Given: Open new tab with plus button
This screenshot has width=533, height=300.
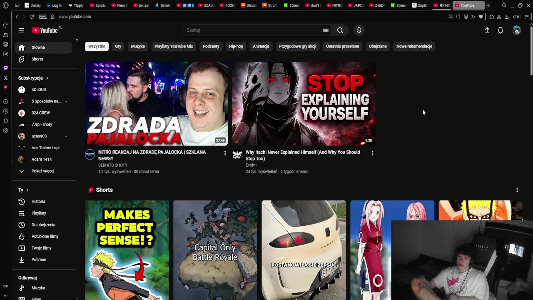Looking at the screenshot, I should pyautogui.click(x=488, y=5).
